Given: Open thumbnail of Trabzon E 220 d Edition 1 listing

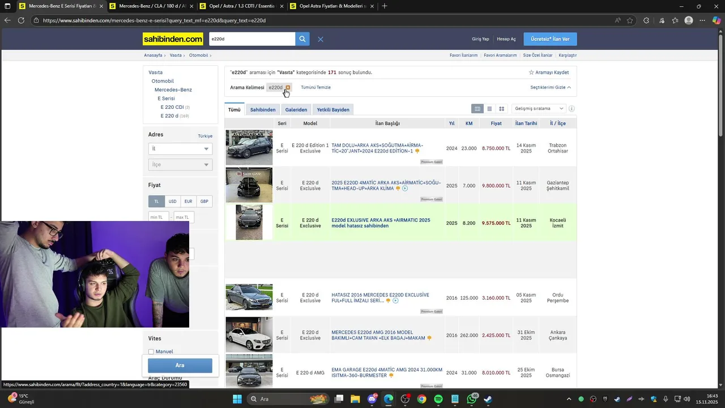Looking at the screenshot, I should (x=249, y=147).
